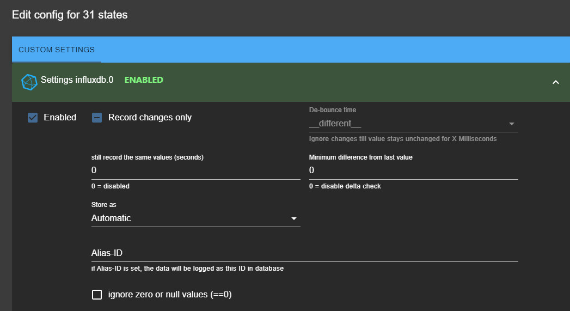Click the Alias-ID helper description text
Image resolution: width=570 pixels, height=311 pixels.
187,269
